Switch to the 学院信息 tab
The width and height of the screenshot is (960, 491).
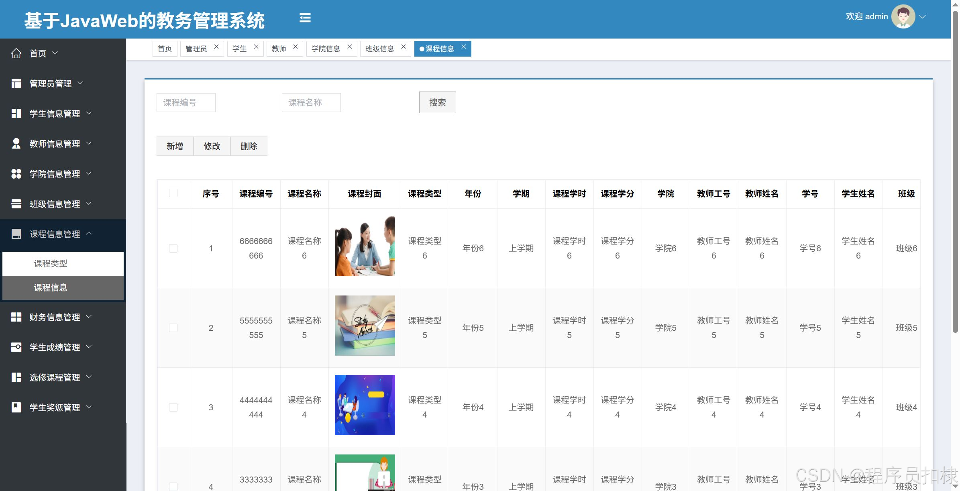tap(326, 49)
